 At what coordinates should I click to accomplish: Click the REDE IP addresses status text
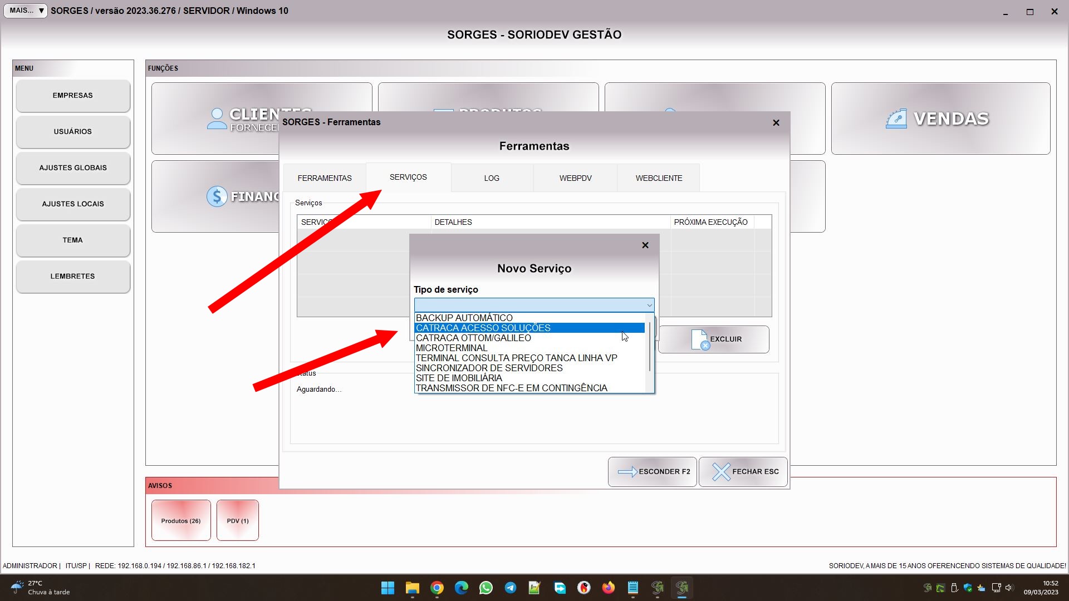pyautogui.click(x=175, y=566)
